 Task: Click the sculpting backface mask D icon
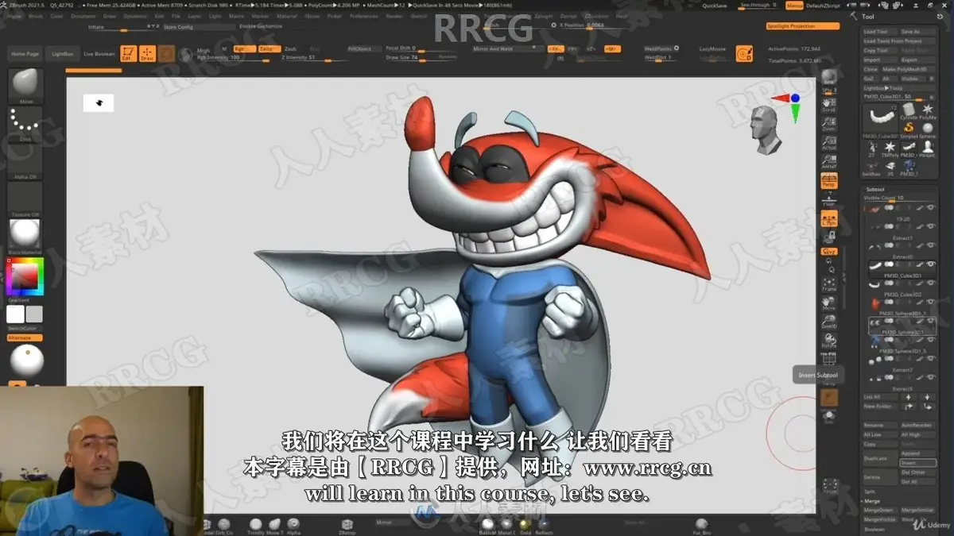point(745,54)
